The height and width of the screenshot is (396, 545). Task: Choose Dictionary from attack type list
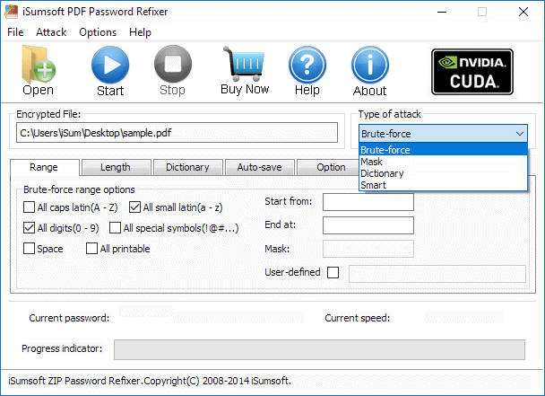(x=443, y=173)
